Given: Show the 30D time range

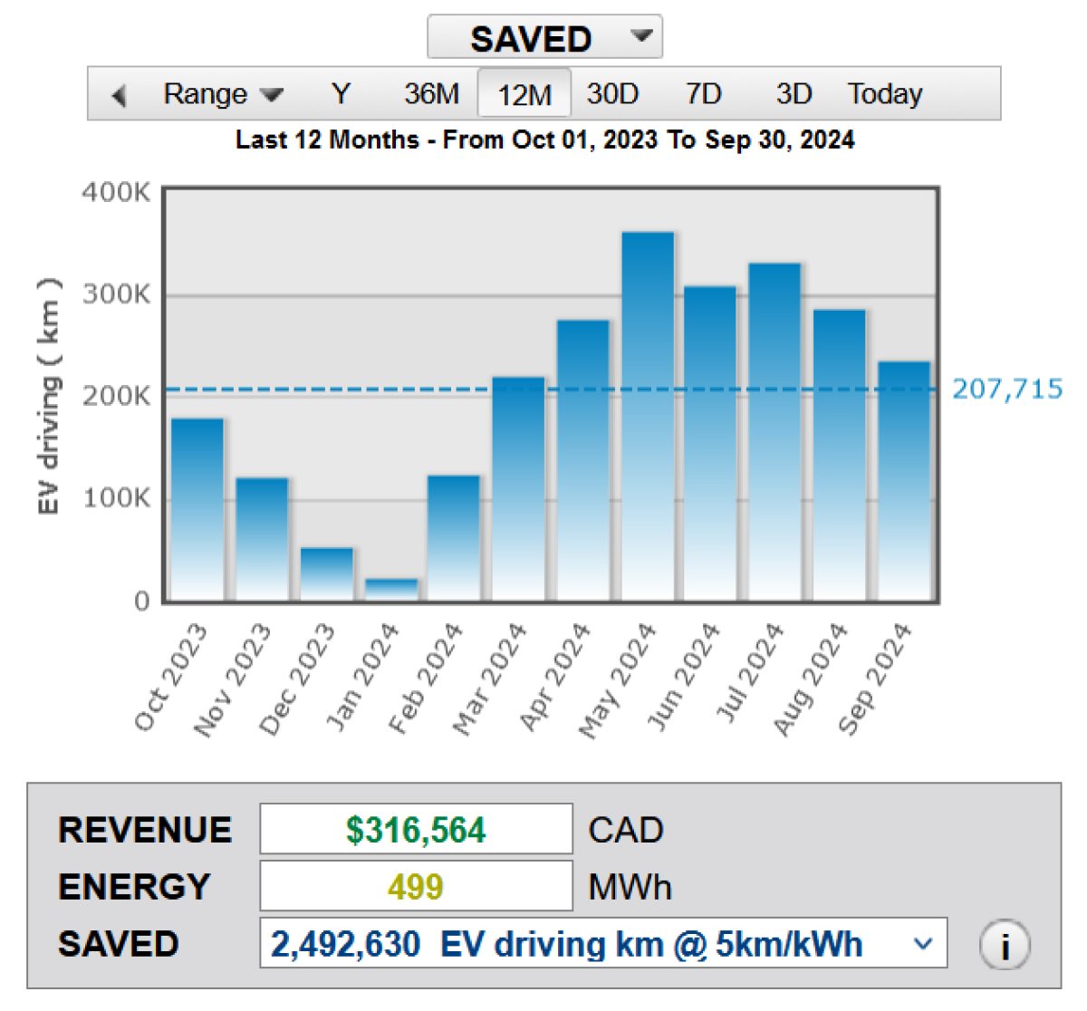Looking at the screenshot, I should coord(612,94).
